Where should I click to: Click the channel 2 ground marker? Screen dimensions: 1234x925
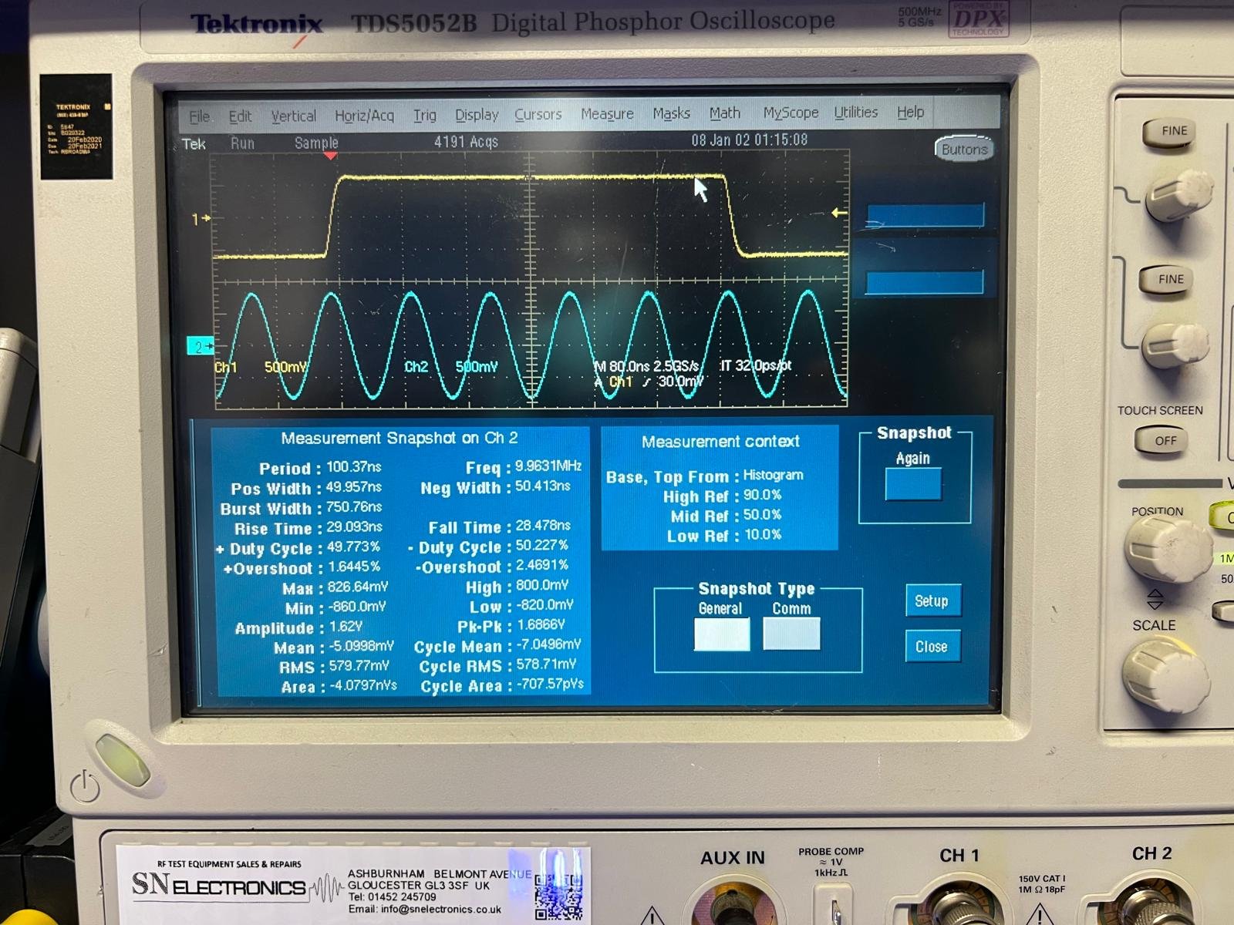pyautogui.click(x=200, y=347)
